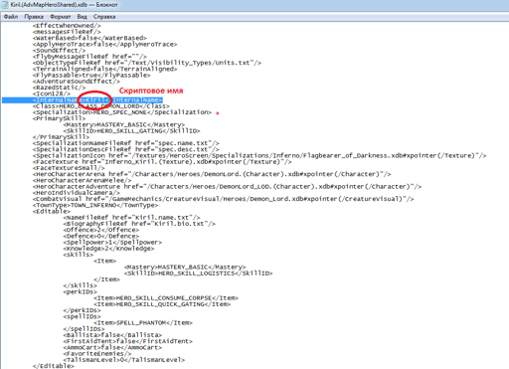Click the FaceTexture Inferno_Kiril href line

point(162,162)
